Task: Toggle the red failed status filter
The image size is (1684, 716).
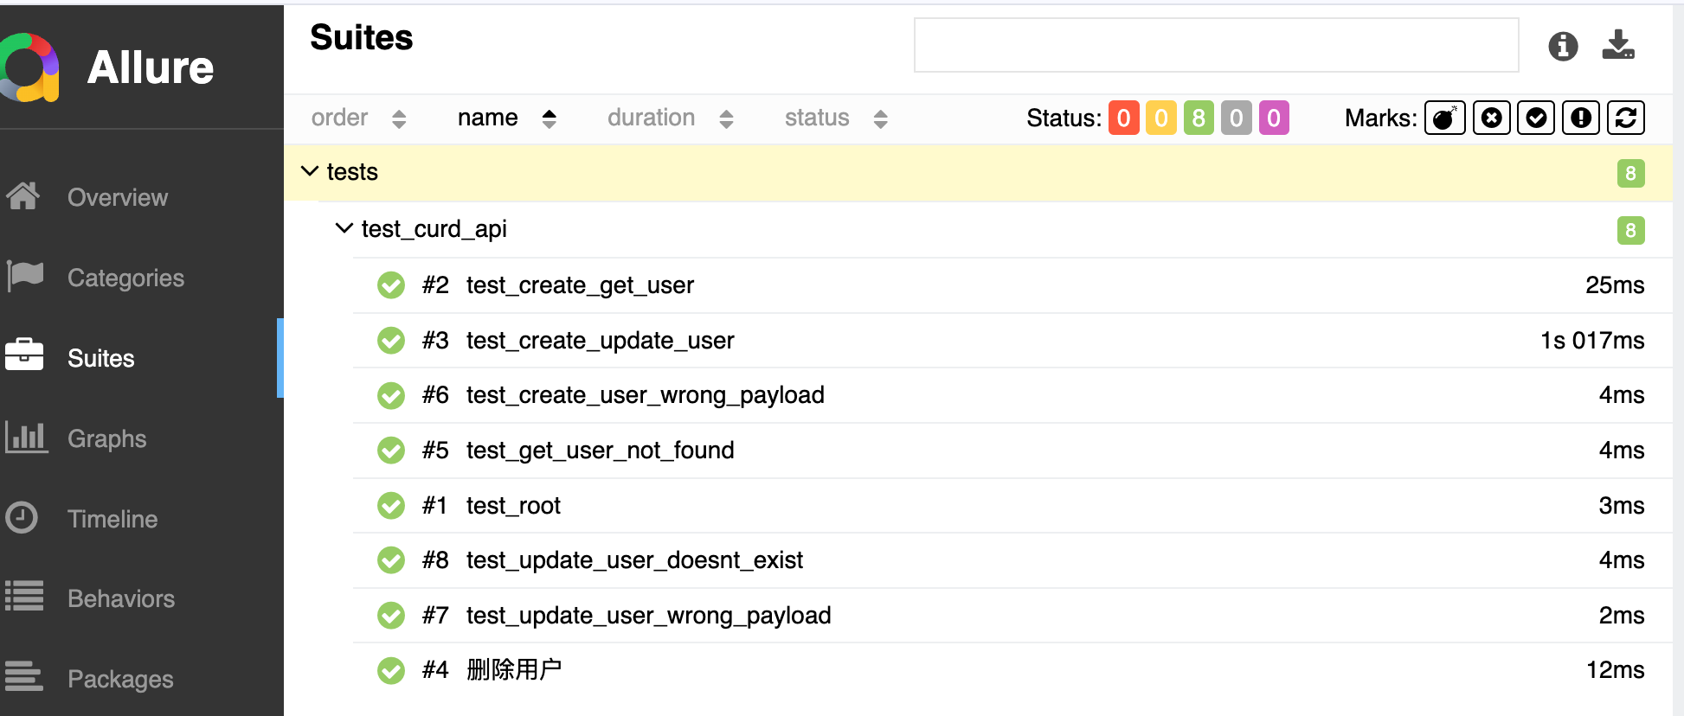Action: tap(1123, 118)
